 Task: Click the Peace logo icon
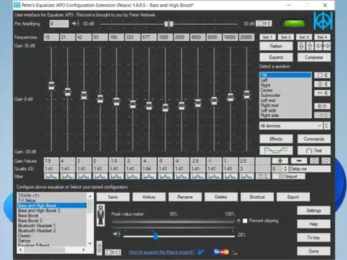tap(323, 20)
